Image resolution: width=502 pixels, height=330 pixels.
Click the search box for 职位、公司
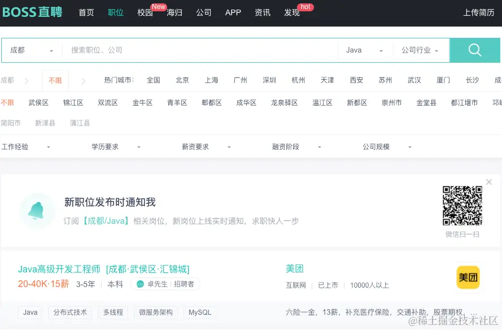pyautogui.click(x=200, y=50)
